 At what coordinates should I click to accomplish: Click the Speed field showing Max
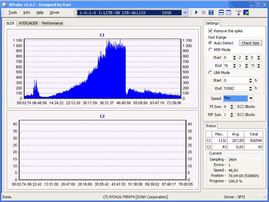coord(235,98)
